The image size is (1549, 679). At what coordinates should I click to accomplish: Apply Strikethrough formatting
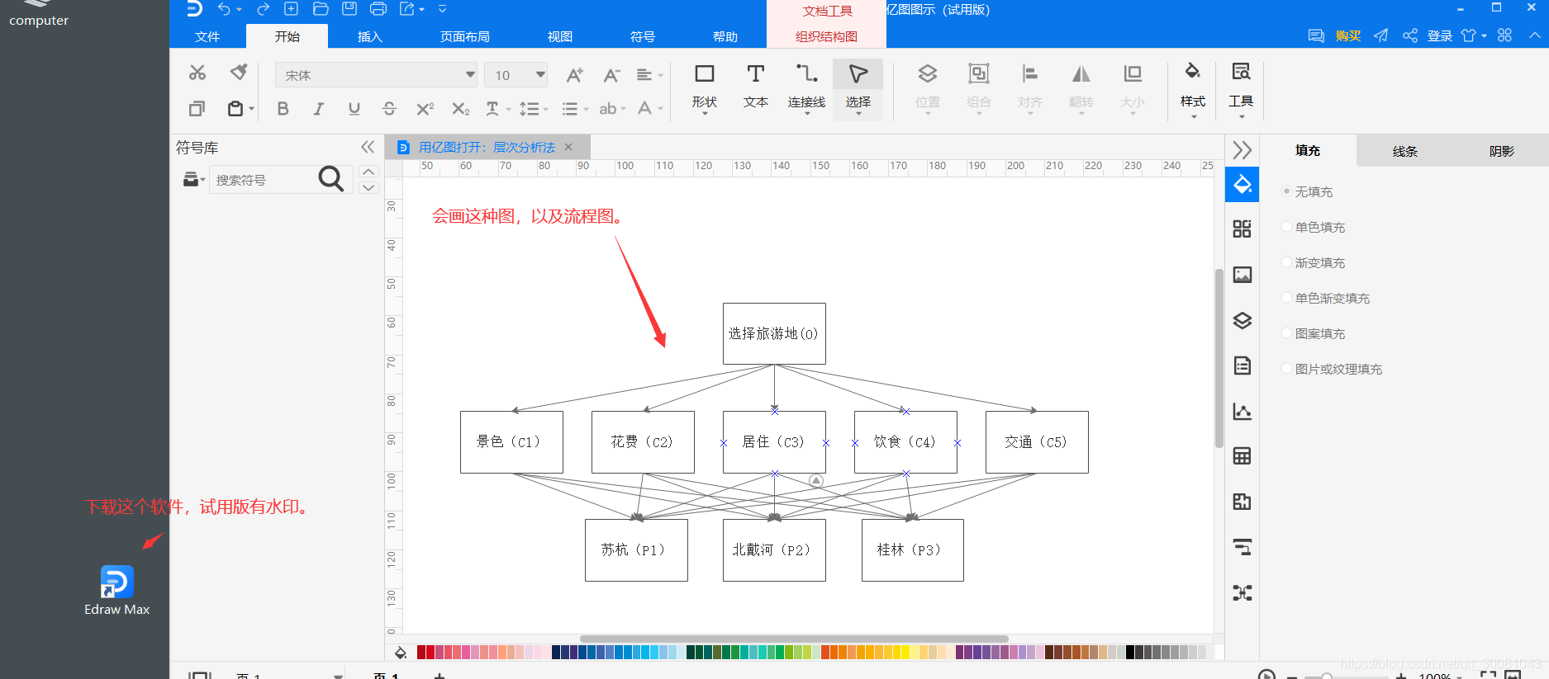[x=389, y=108]
